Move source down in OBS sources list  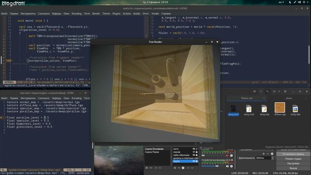tap(192, 168)
